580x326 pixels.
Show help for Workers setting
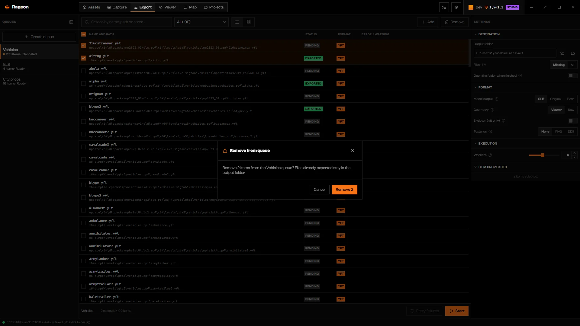pyautogui.click(x=490, y=155)
